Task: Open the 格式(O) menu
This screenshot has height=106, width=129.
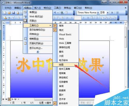Action: coord(47,8)
